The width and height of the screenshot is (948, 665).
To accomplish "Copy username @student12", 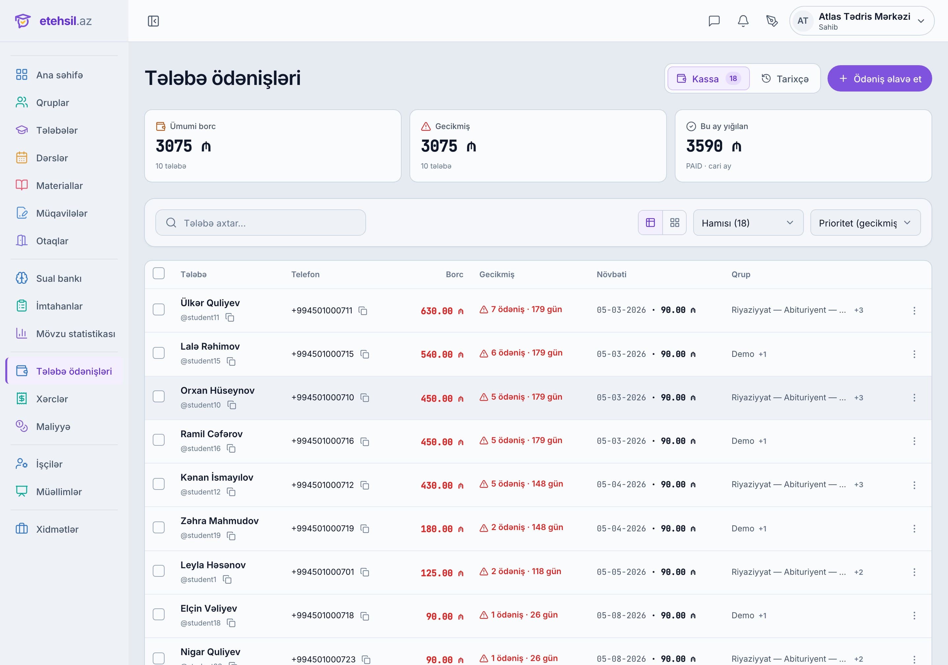I will coord(231,492).
